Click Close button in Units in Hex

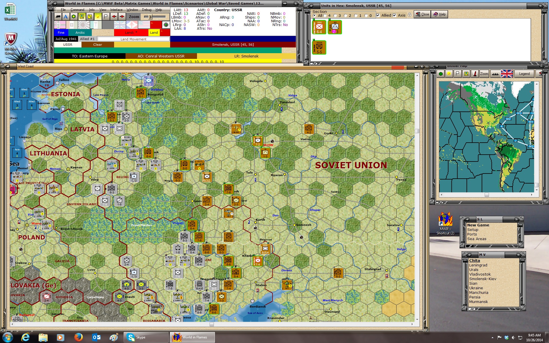(422, 14)
